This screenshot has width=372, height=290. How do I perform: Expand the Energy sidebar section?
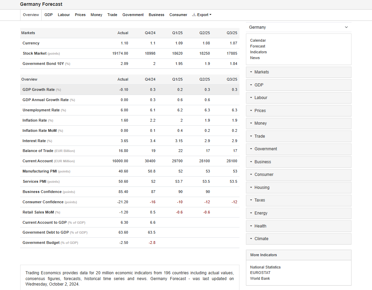[x=299, y=213]
